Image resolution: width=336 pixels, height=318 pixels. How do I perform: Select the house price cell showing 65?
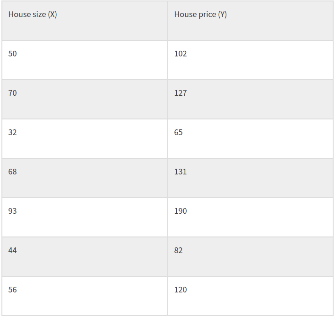tap(179, 133)
